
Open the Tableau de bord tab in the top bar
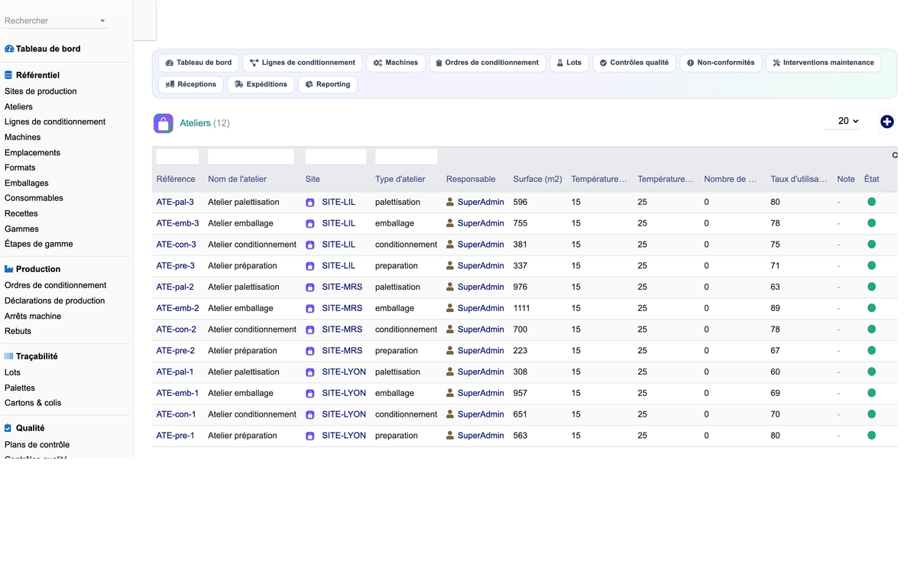click(199, 63)
